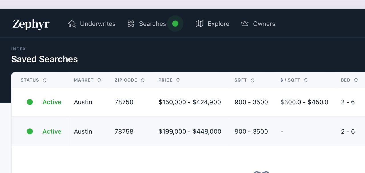Open the Active Austin 78750 search
Viewport: 365px width, 173px height.
[124, 102]
